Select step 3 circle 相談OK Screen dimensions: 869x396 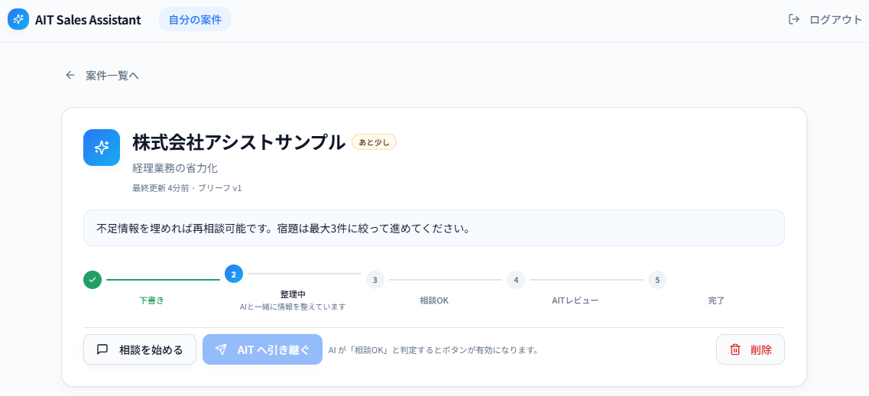coord(375,280)
